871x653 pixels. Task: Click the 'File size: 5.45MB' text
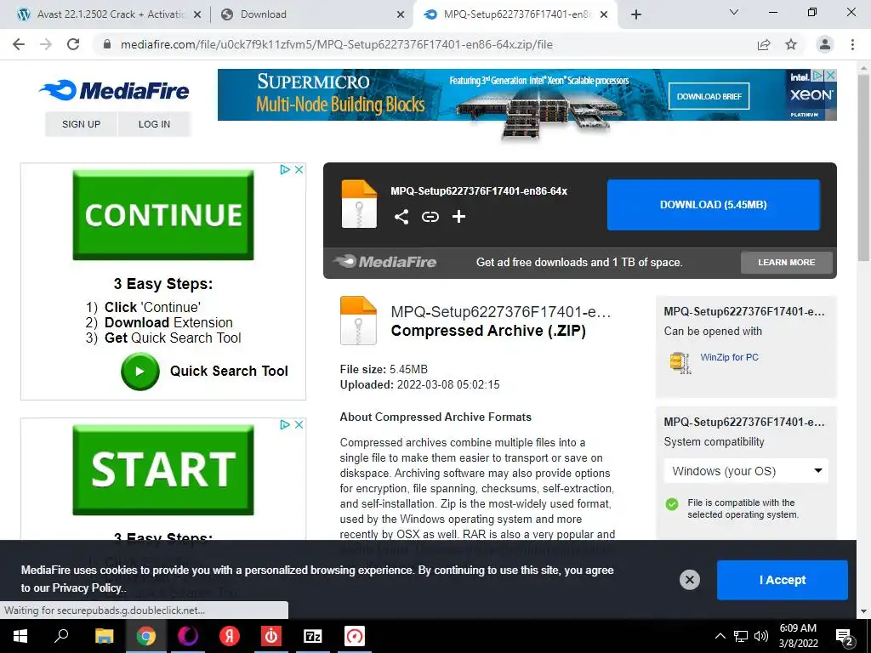[x=384, y=369]
